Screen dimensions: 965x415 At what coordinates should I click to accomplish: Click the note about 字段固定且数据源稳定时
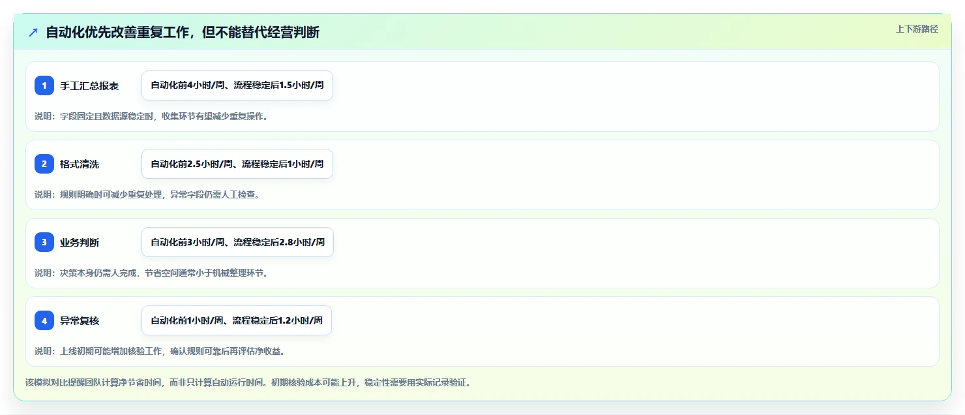151,116
